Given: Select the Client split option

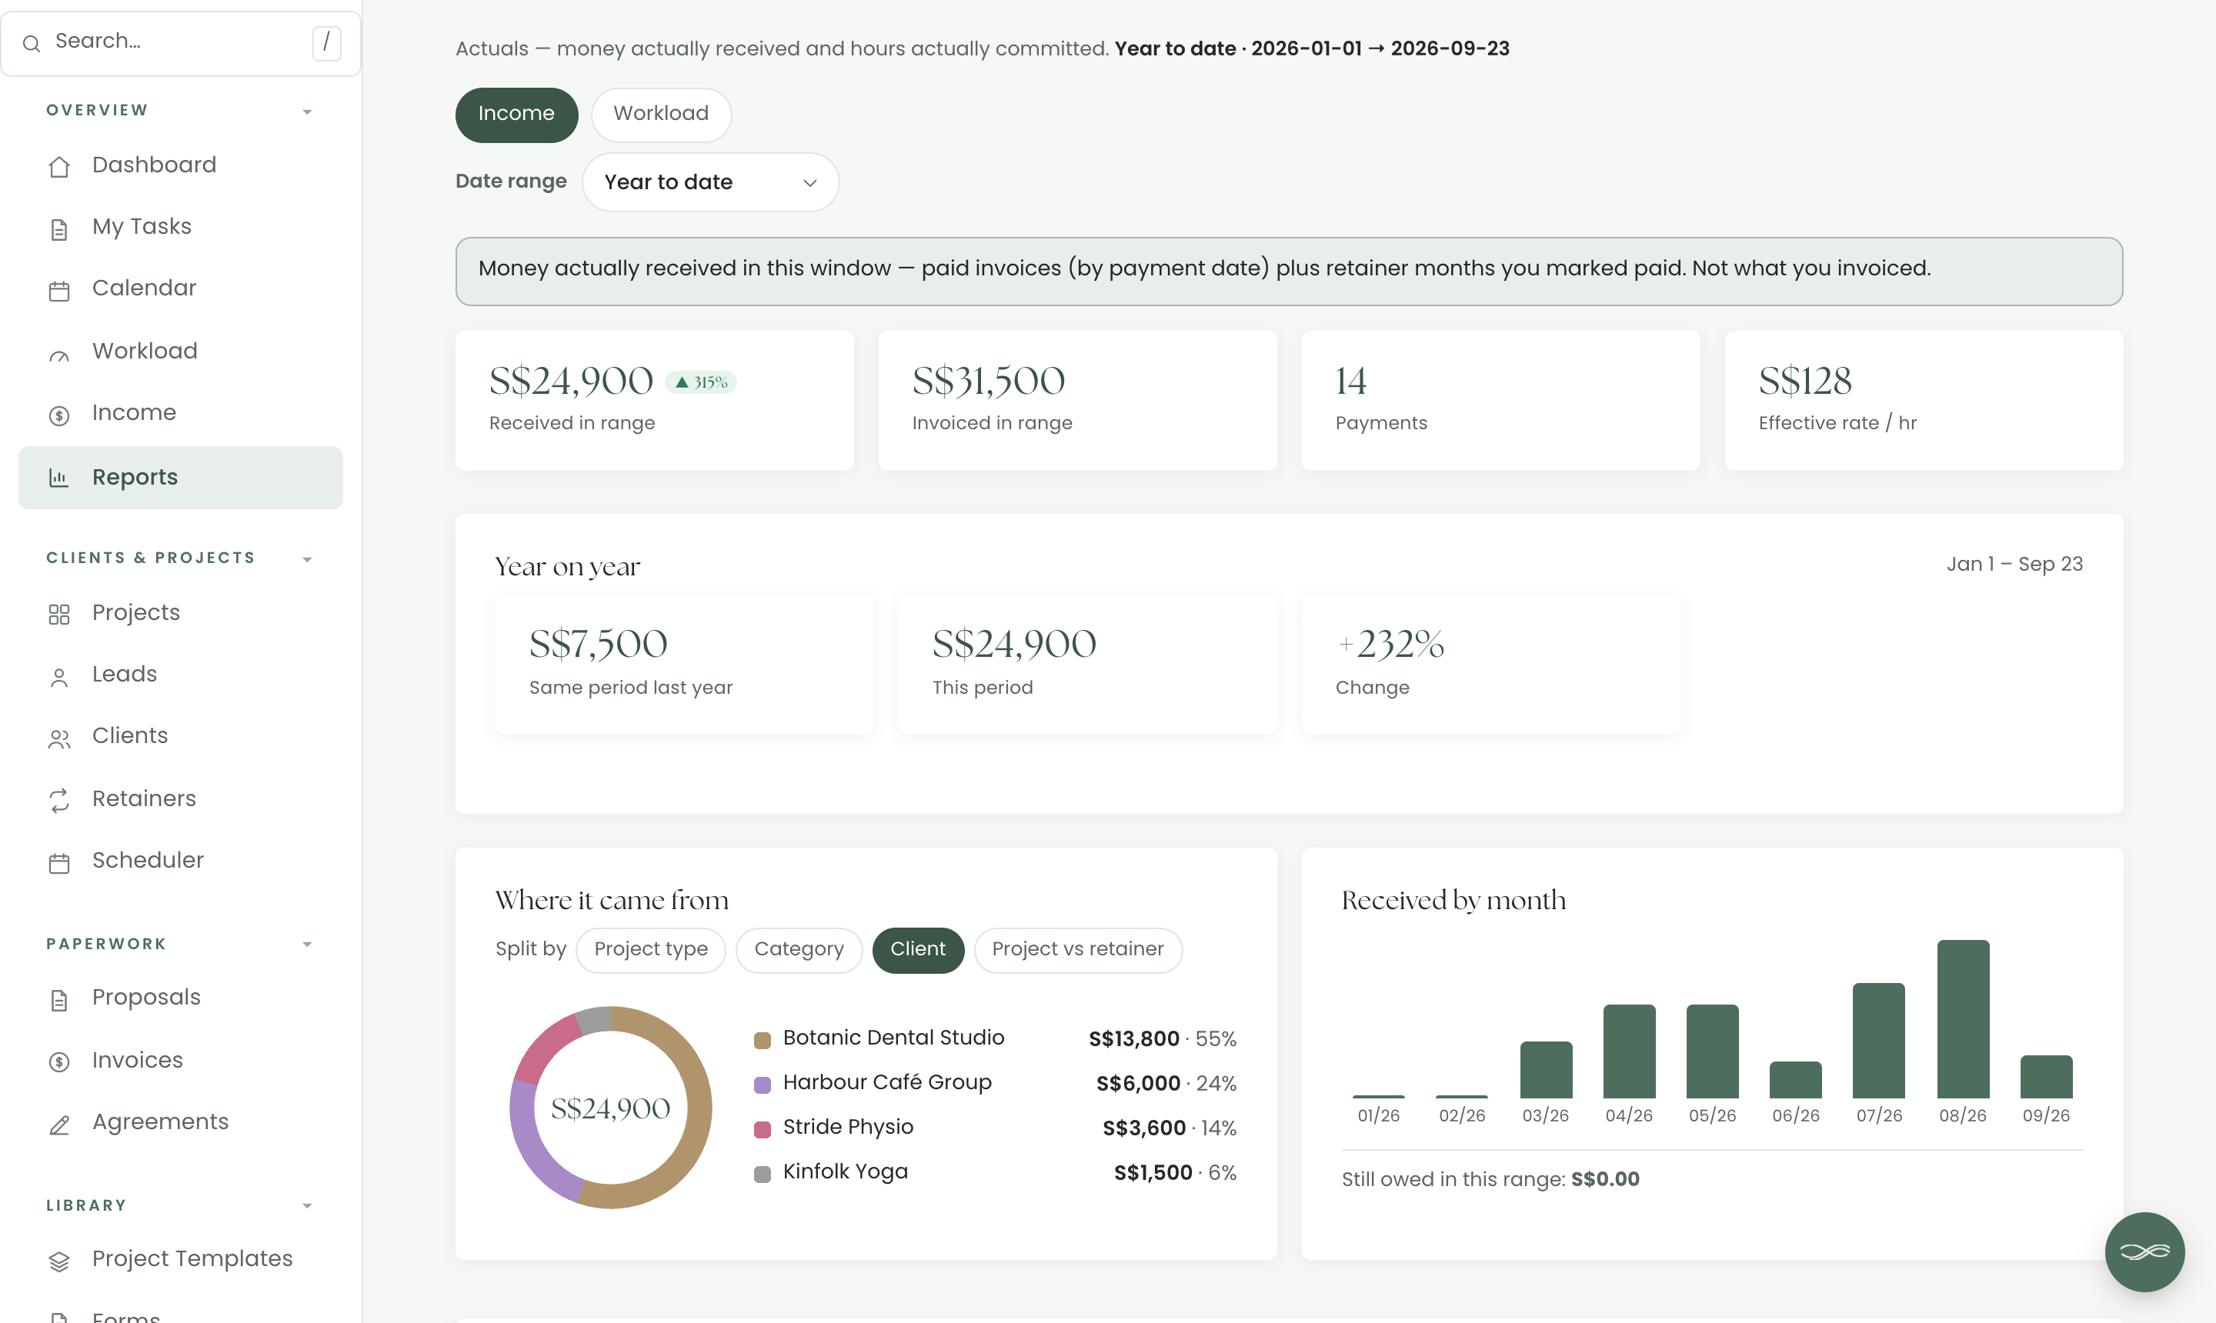Looking at the screenshot, I should tap(918, 949).
